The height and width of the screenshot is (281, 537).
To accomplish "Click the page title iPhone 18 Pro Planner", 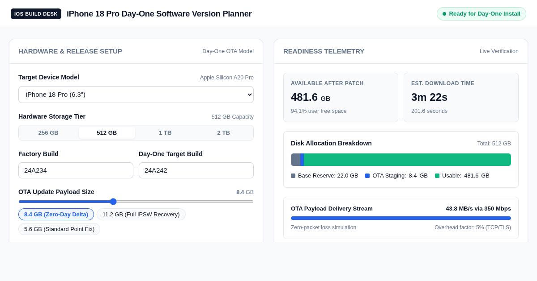I will 159,14.
